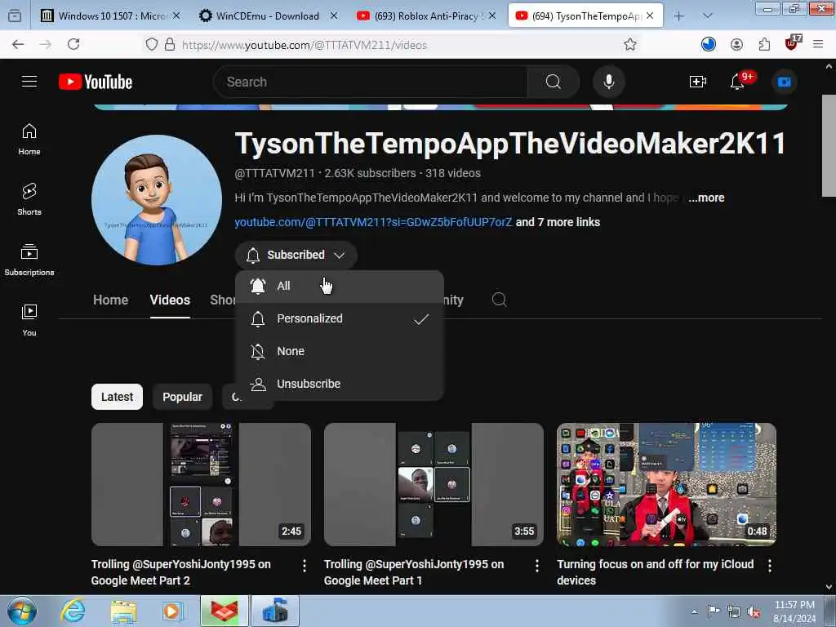Open the notifications bell with 9+ badge
The image size is (836, 627).
point(738,82)
